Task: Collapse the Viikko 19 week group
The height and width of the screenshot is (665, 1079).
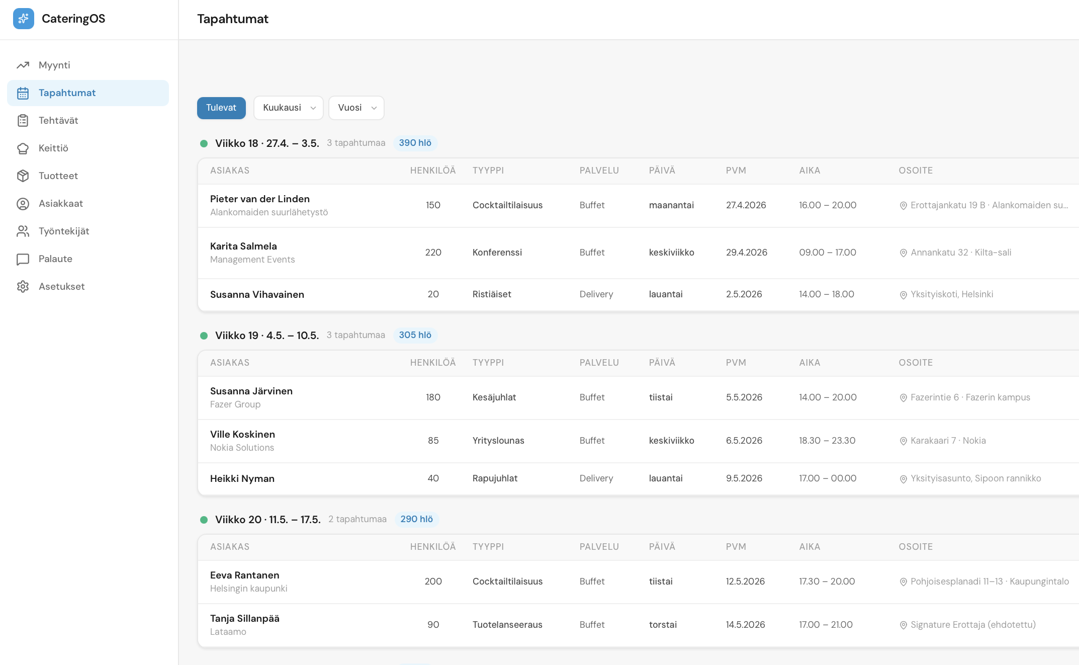Action: pos(266,336)
